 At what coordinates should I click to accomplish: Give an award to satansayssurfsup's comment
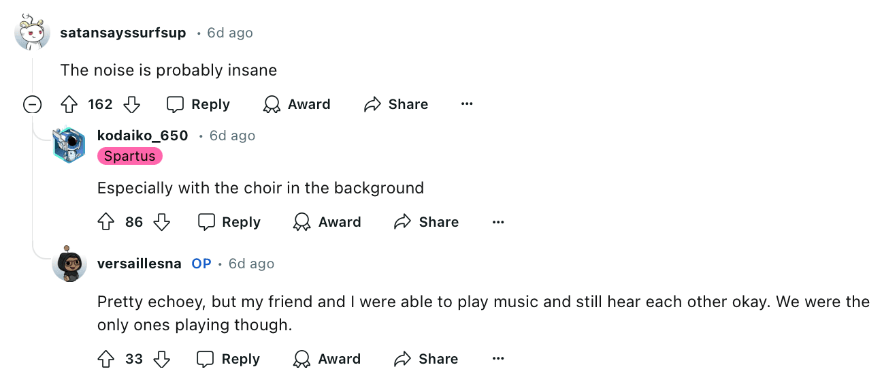tap(297, 104)
